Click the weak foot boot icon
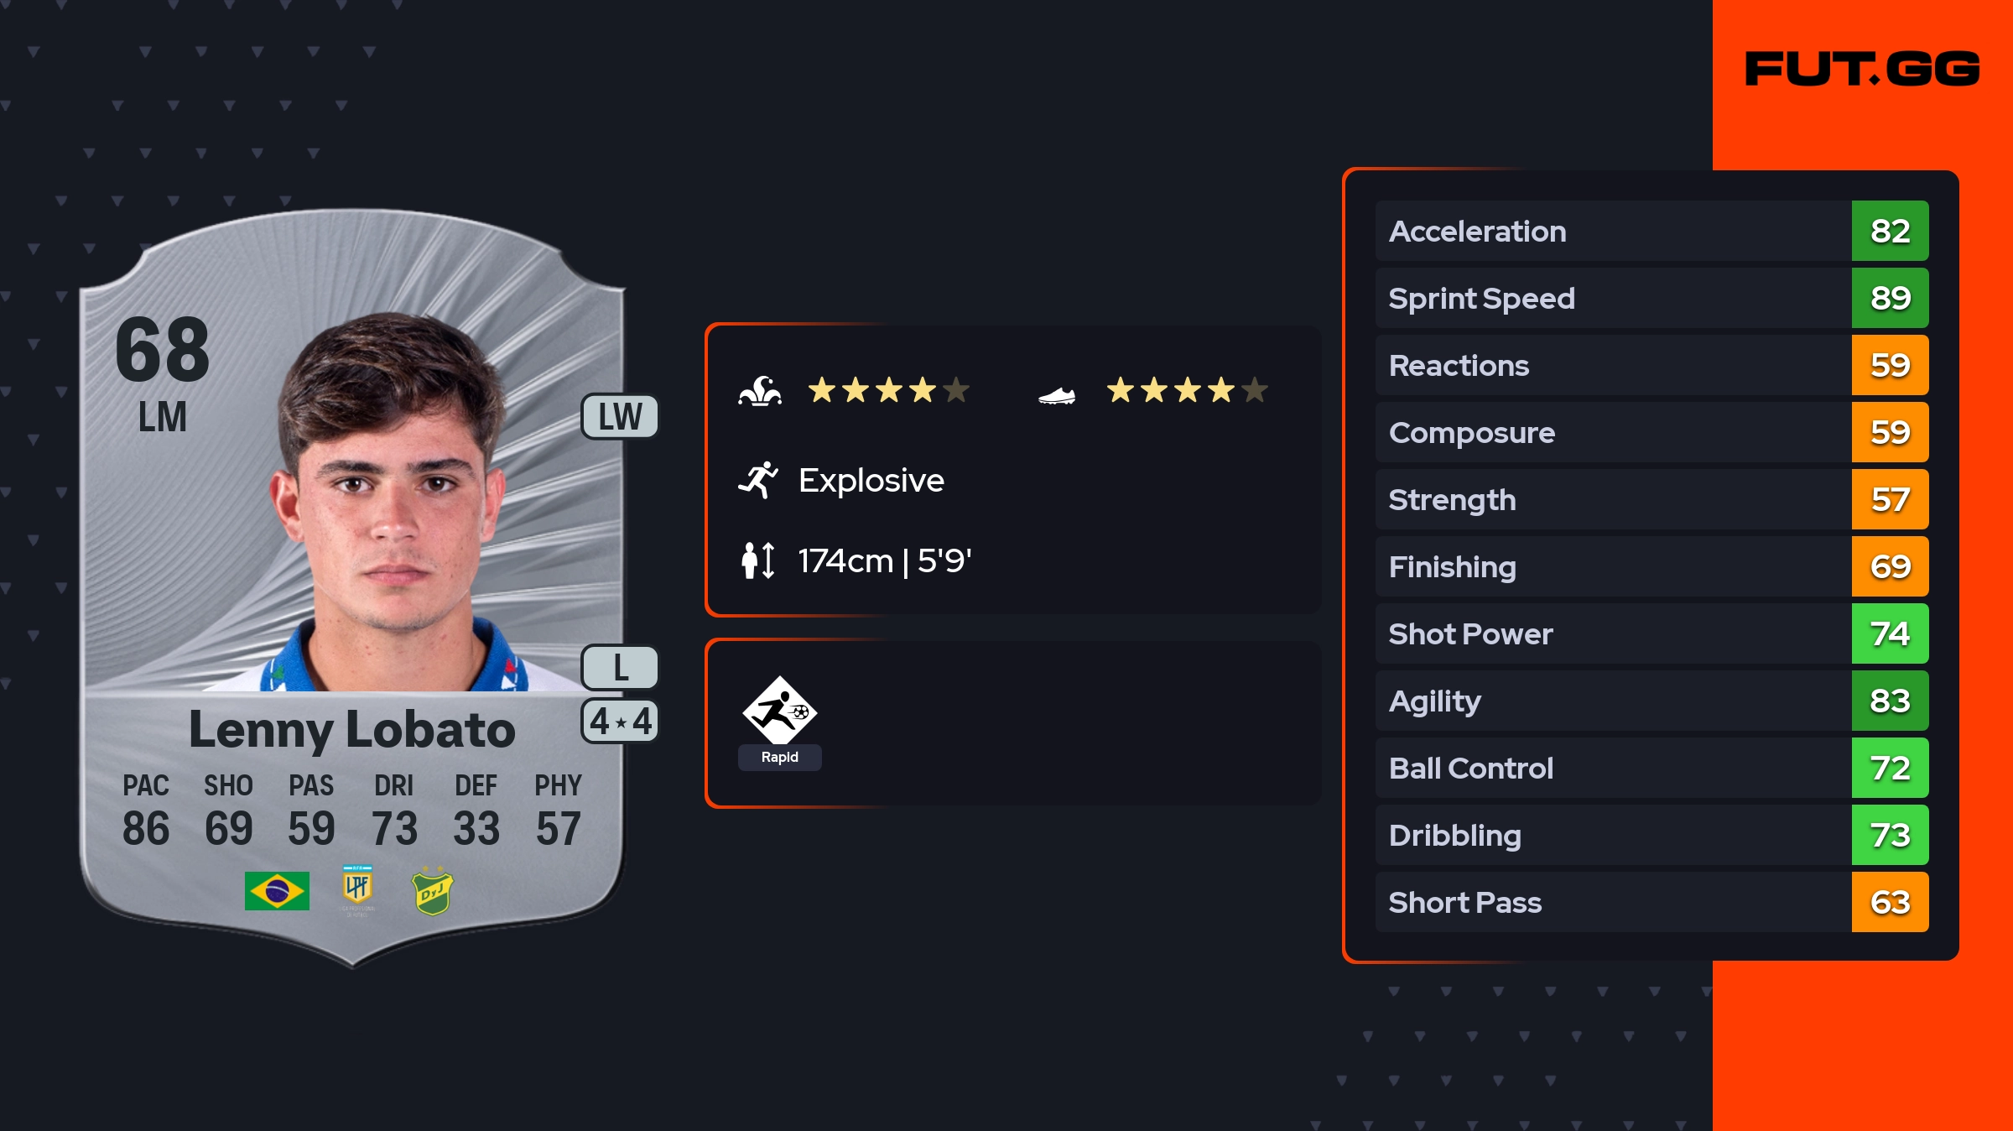2013x1131 pixels. pos(1057,394)
